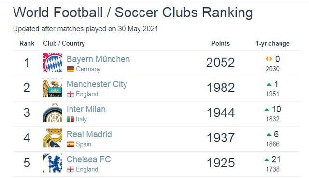
Task: Click the Manchester City club crest
Action: click(53, 88)
